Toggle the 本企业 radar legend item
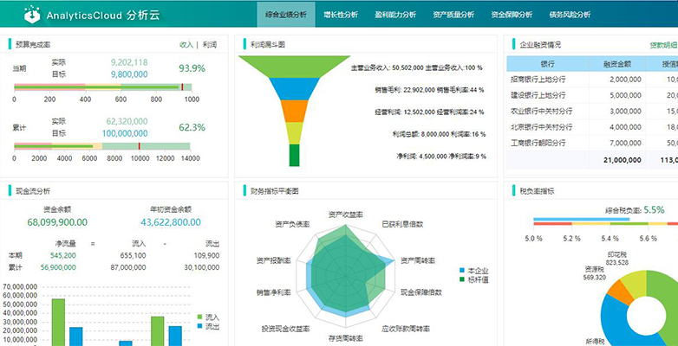 (474, 271)
